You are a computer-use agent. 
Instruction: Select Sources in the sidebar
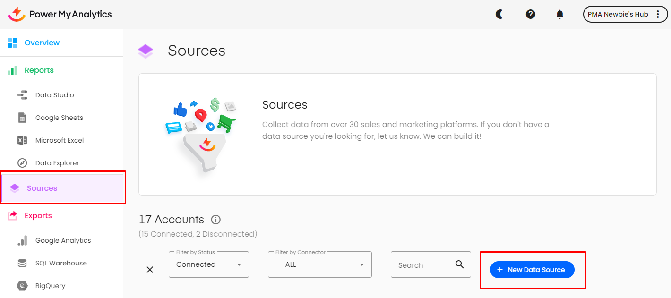(42, 188)
